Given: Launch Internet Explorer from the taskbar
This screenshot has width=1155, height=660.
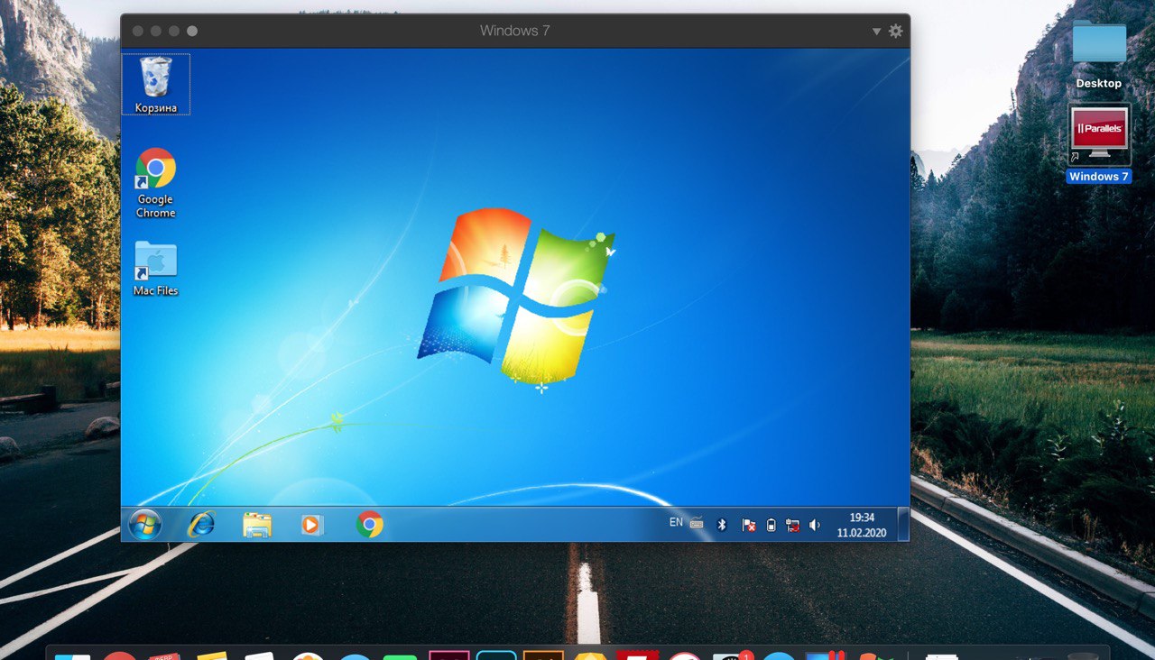Looking at the screenshot, I should click(x=200, y=524).
